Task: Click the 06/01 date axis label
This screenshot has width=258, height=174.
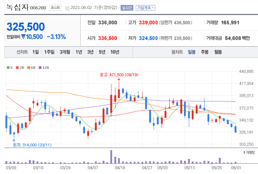Action: 236,168
